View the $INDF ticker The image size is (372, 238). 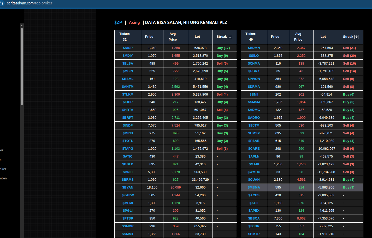pos(128,126)
